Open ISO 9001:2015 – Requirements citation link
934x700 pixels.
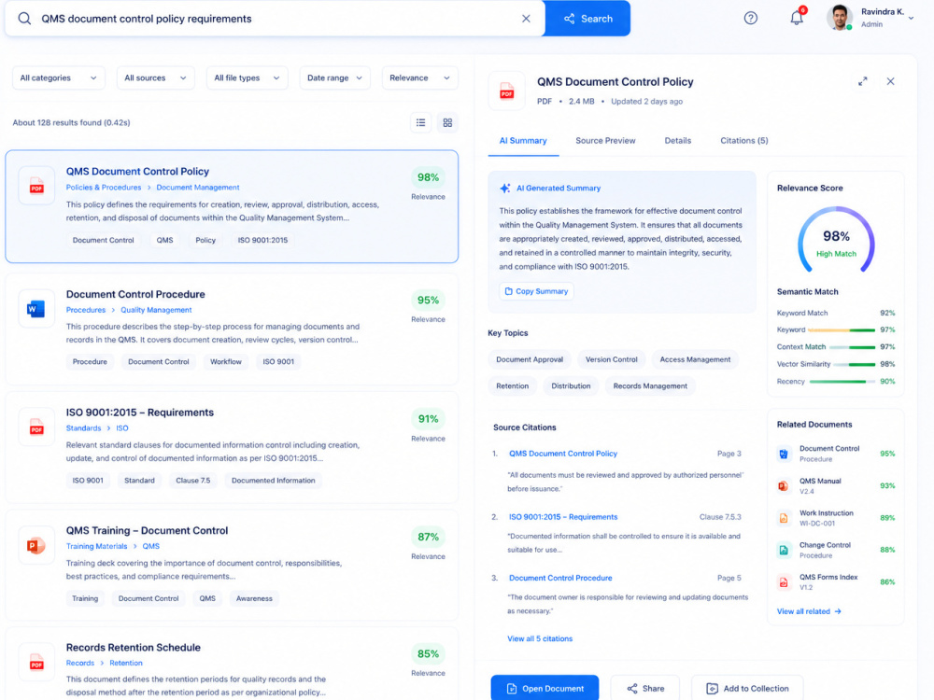(x=563, y=517)
